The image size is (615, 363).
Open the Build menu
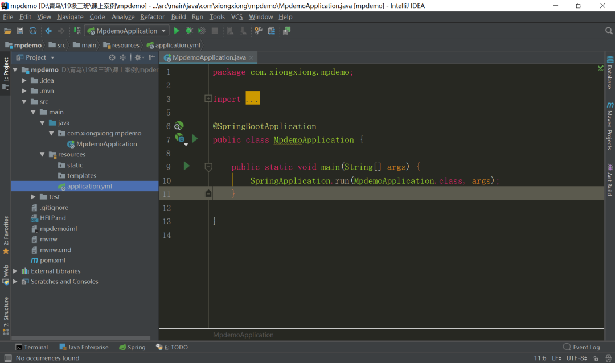(x=178, y=17)
